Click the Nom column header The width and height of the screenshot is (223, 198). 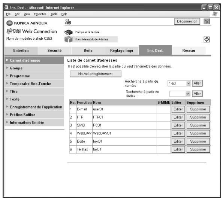click(124, 103)
